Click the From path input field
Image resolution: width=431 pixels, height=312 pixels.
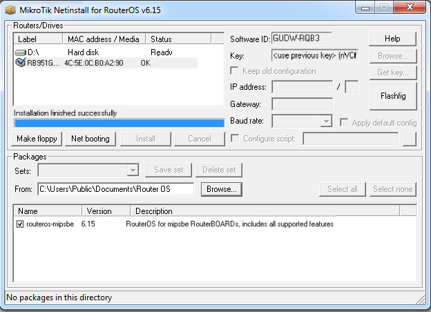[x=116, y=189]
